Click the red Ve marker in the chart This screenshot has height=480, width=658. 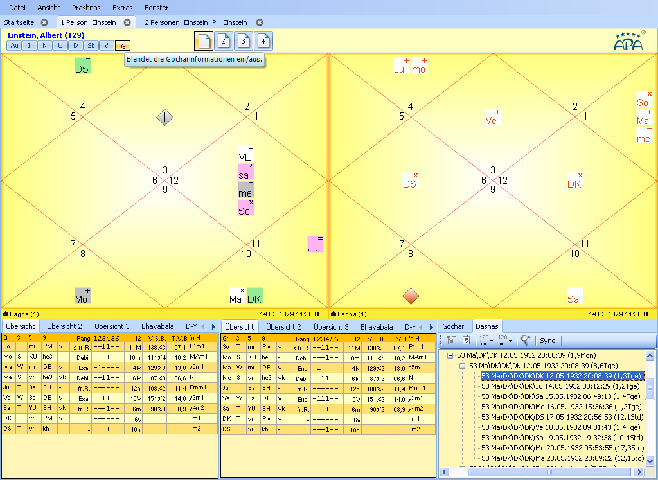(x=493, y=118)
